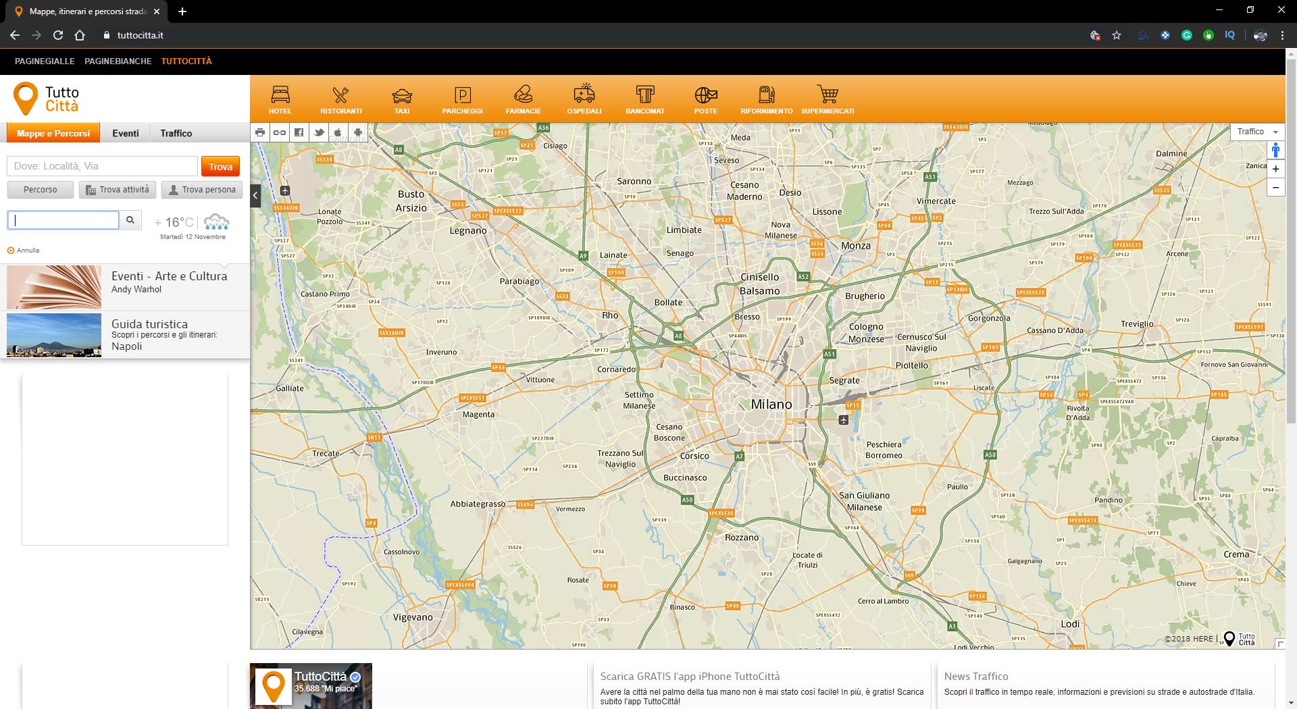Click the Hotel category icon
1297x709 pixels.
point(280,99)
